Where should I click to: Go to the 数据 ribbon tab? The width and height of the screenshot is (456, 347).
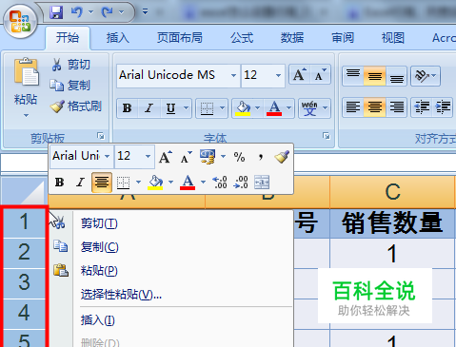[292, 38]
